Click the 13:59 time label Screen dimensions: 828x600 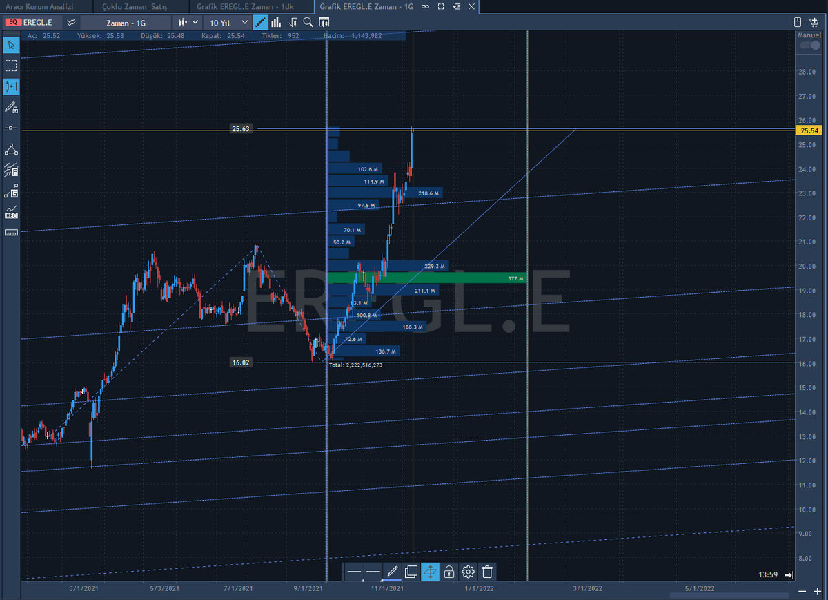[x=767, y=574]
